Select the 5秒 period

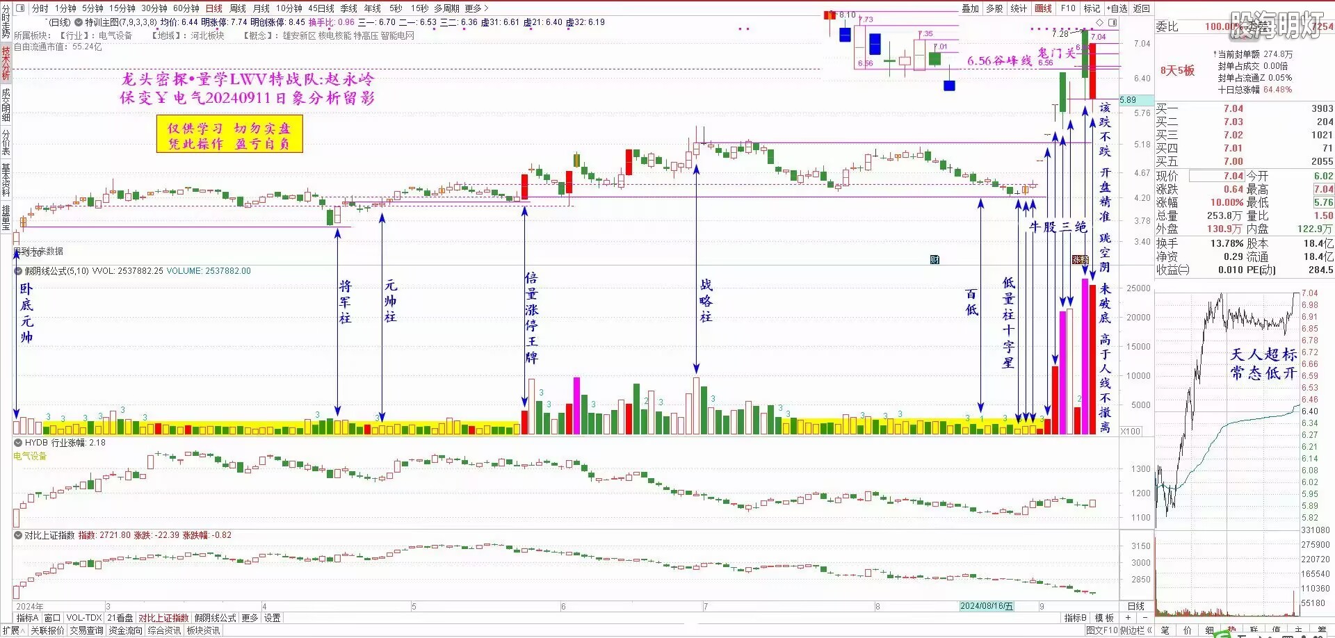pyautogui.click(x=396, y=8)
